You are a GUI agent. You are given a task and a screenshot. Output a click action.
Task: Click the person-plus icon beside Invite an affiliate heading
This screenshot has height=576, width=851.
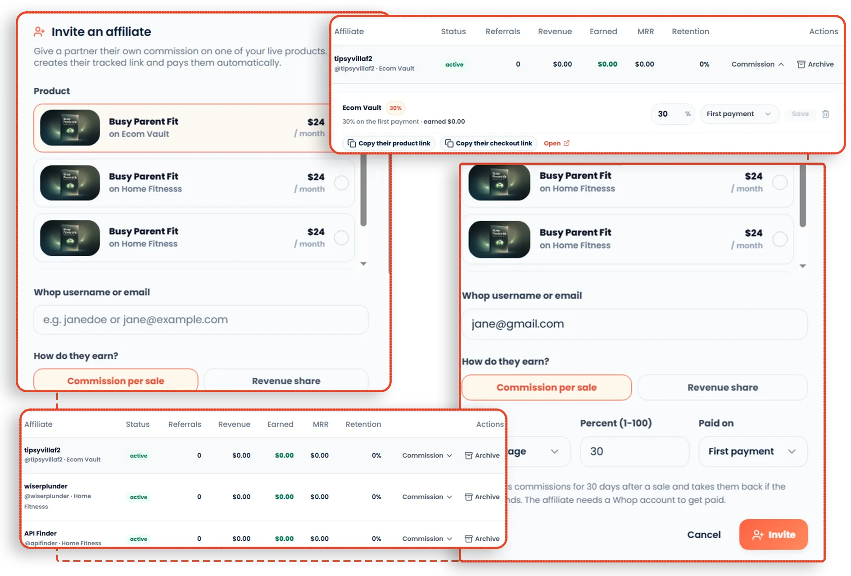pyautogui.click(x=39, y=32)
